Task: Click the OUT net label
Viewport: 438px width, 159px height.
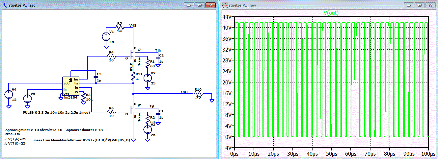Action: click(x=184, y=92)
